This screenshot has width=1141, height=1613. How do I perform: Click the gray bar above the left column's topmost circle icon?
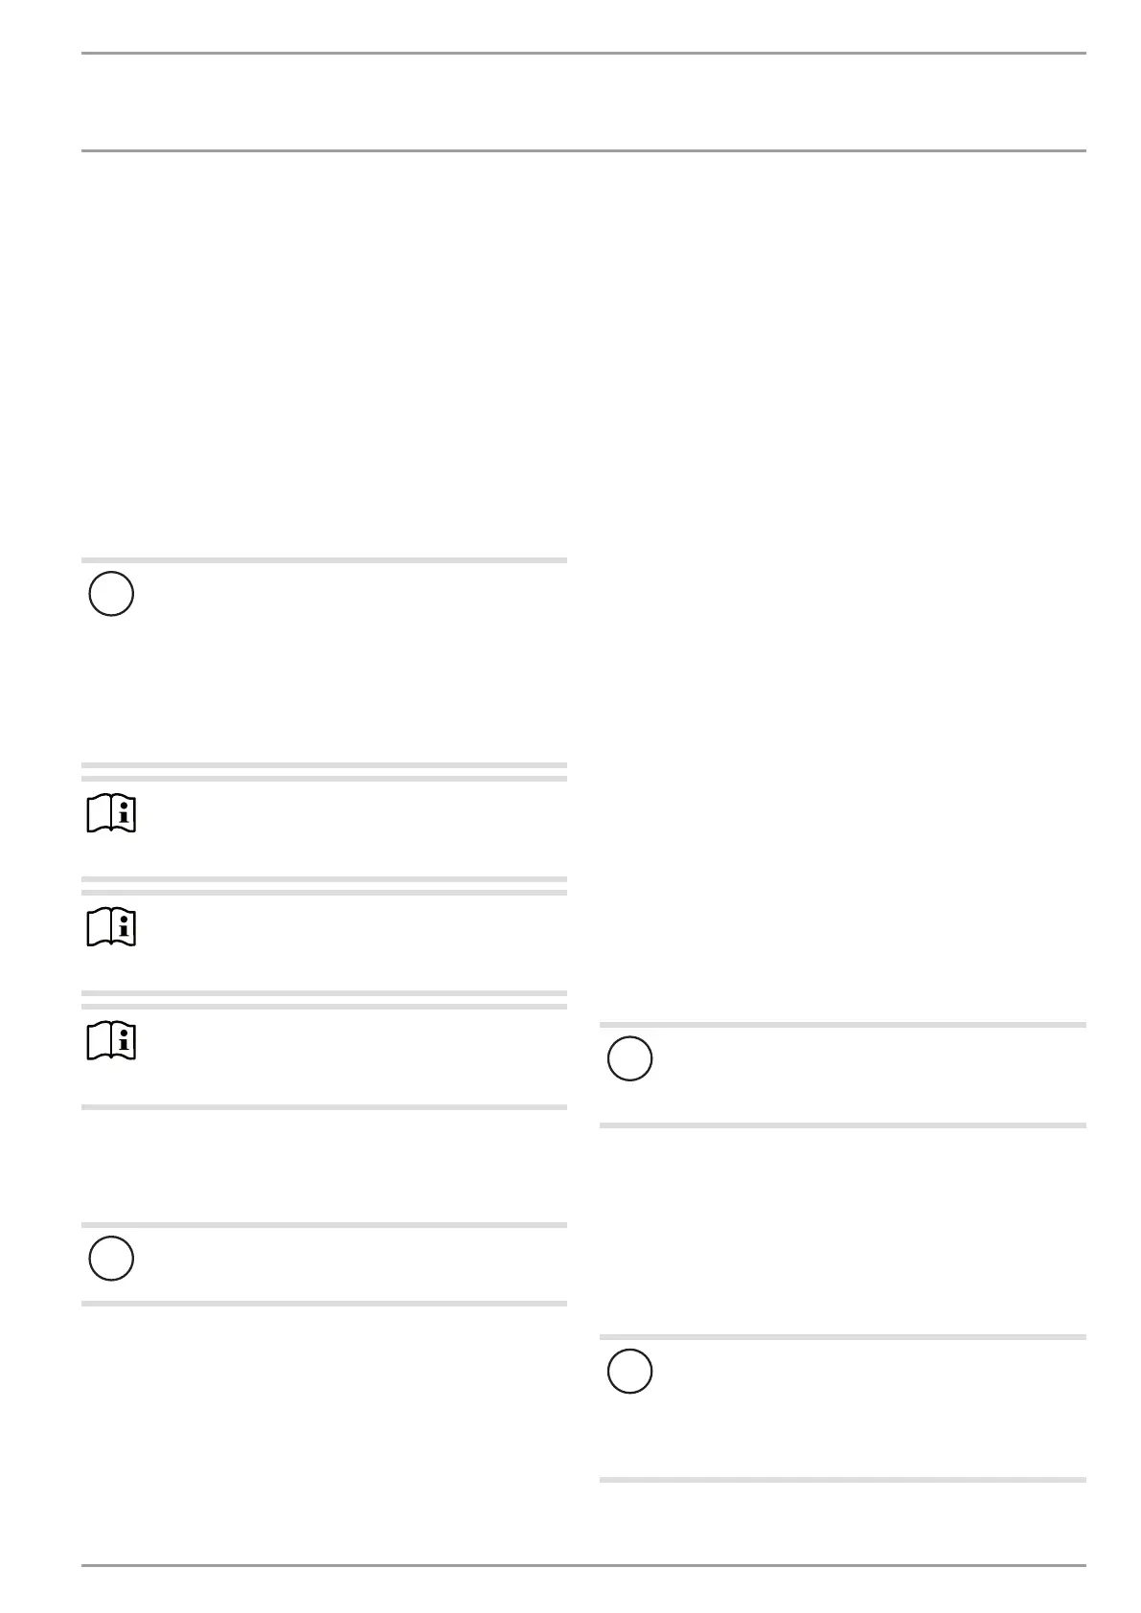(x=324, y=560)
